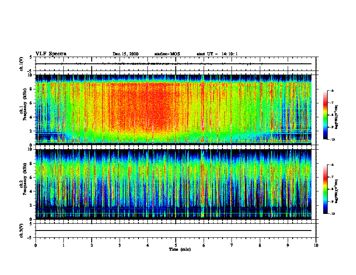Click the ch.1 spectrogram color bar
This screenshot has height=275, width=356.
(325, 115)
